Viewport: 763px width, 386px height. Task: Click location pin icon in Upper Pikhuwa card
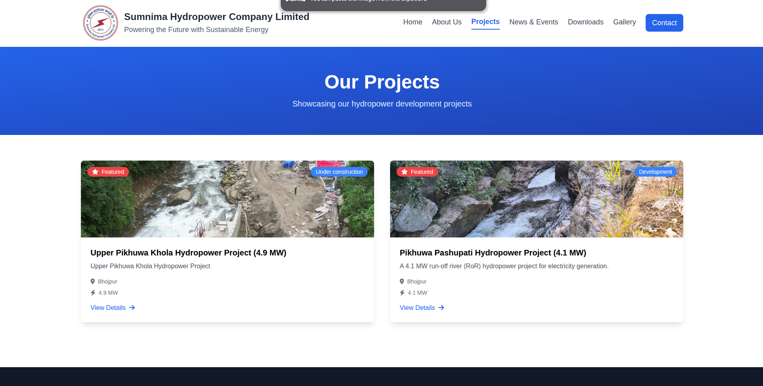coord(93,281)
